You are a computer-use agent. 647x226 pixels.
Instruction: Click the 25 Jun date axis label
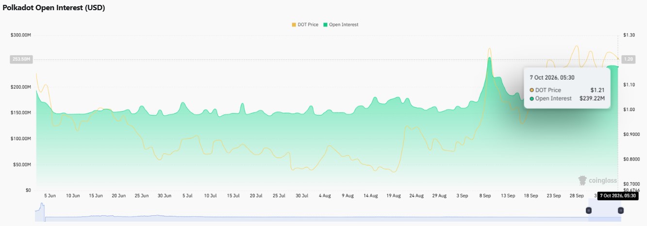pos(142,196)
